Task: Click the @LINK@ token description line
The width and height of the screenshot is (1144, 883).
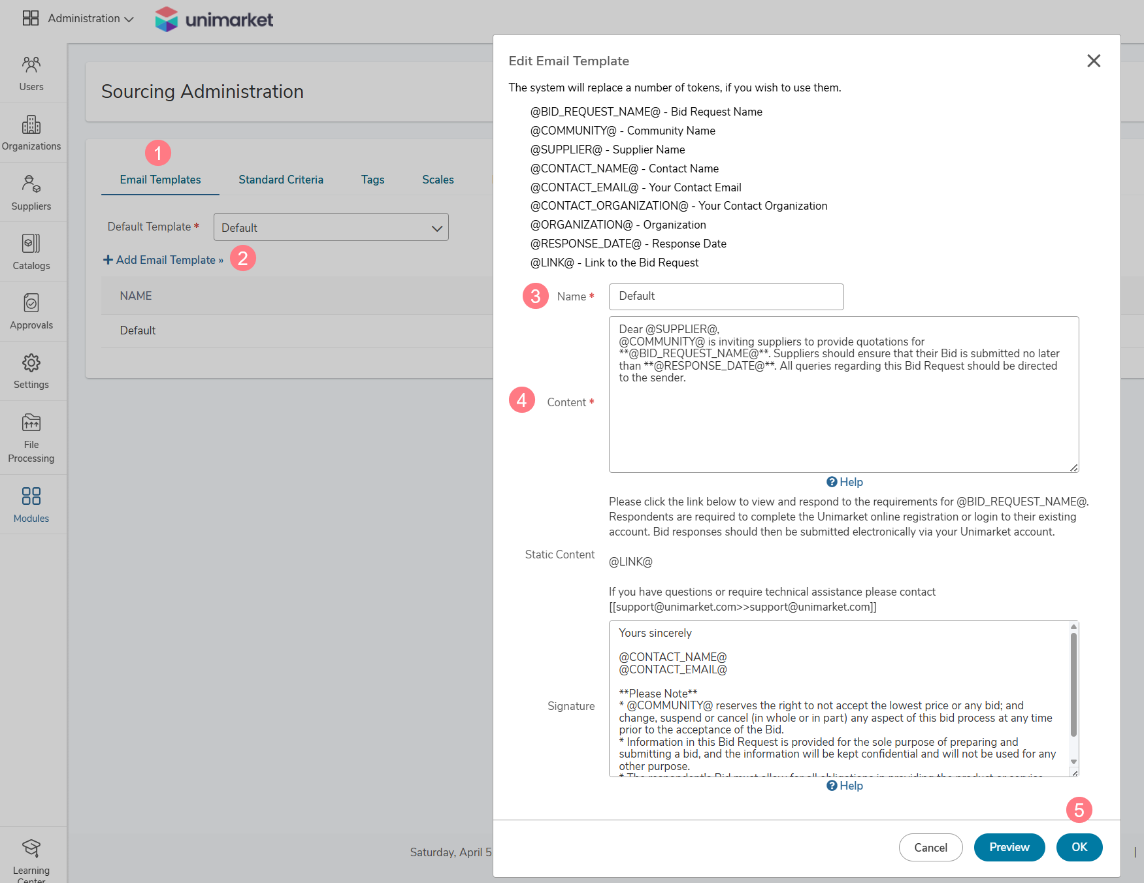Action: [x=614, y=263]
